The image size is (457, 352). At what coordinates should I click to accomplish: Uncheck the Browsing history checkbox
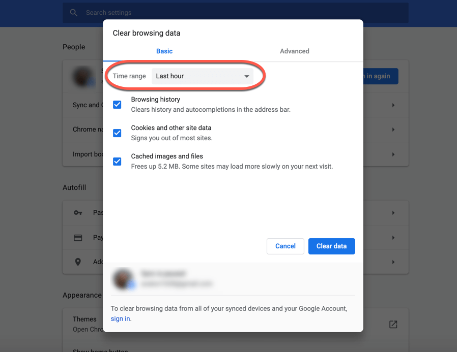[117, 105]
